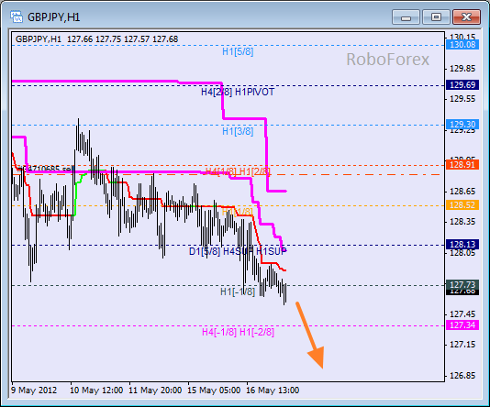Click the 10 May 12:00 time marker
Screen dimensions: 490x407
[96, 390]
